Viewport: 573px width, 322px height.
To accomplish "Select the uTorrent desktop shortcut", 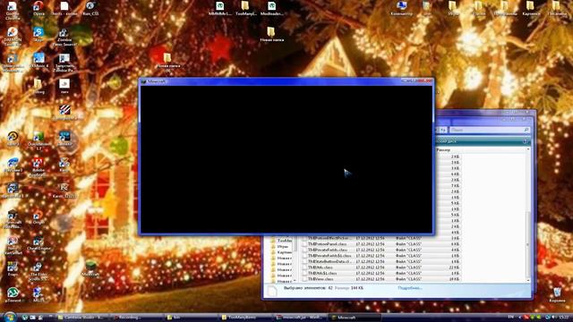I will 13,295.
